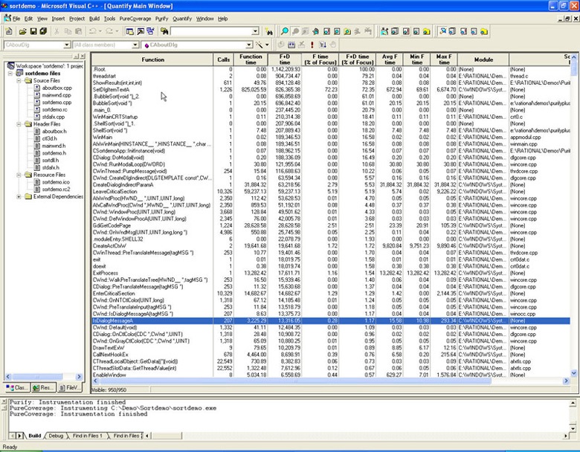The height and width of the screenshot is (452, 580).
Task: Click the Go debug icon with down arrow
Action: [x=323, y=45]
